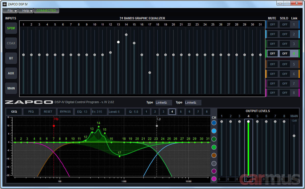This screenshot has width=305, height=189.
Task: Select the MAIN input
Action: pos(11,88)
